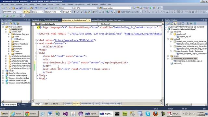
Task: Click the Find in Files icon beside more_button
Action: [100, 8]
